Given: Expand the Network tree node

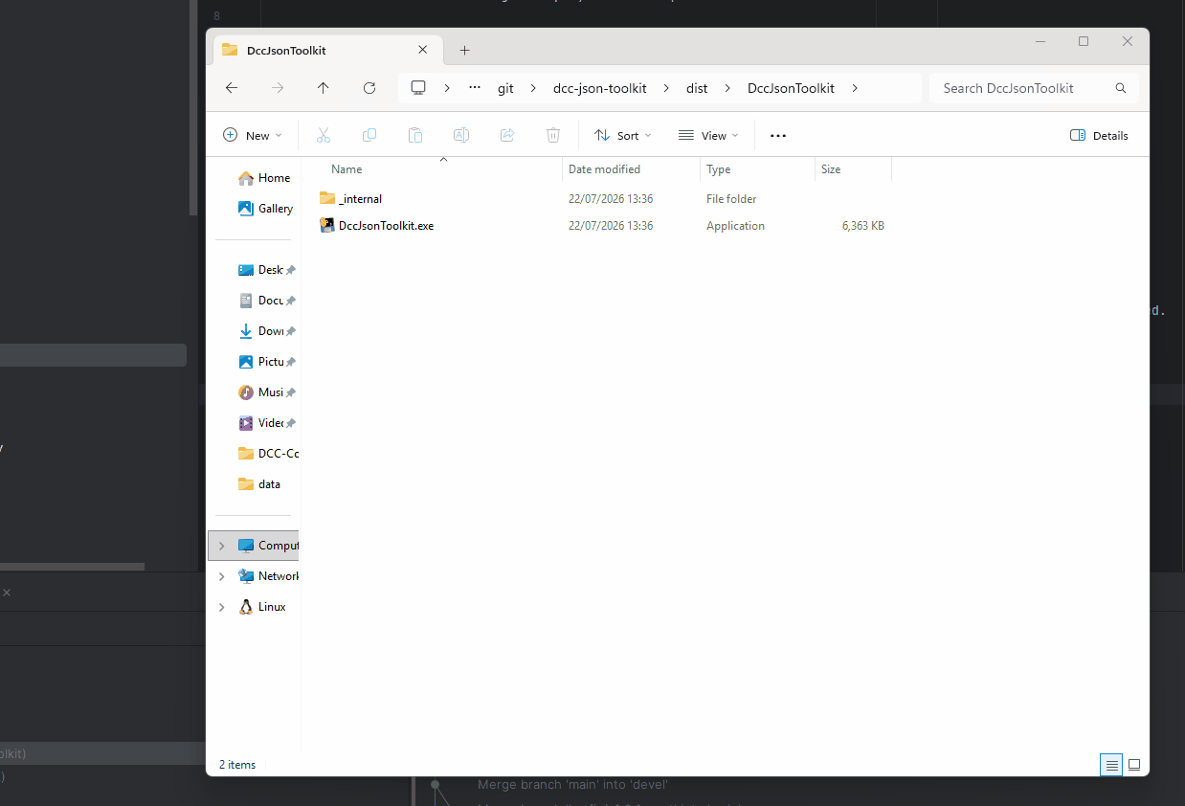Looking at the screenshot, I should [222, 576].
